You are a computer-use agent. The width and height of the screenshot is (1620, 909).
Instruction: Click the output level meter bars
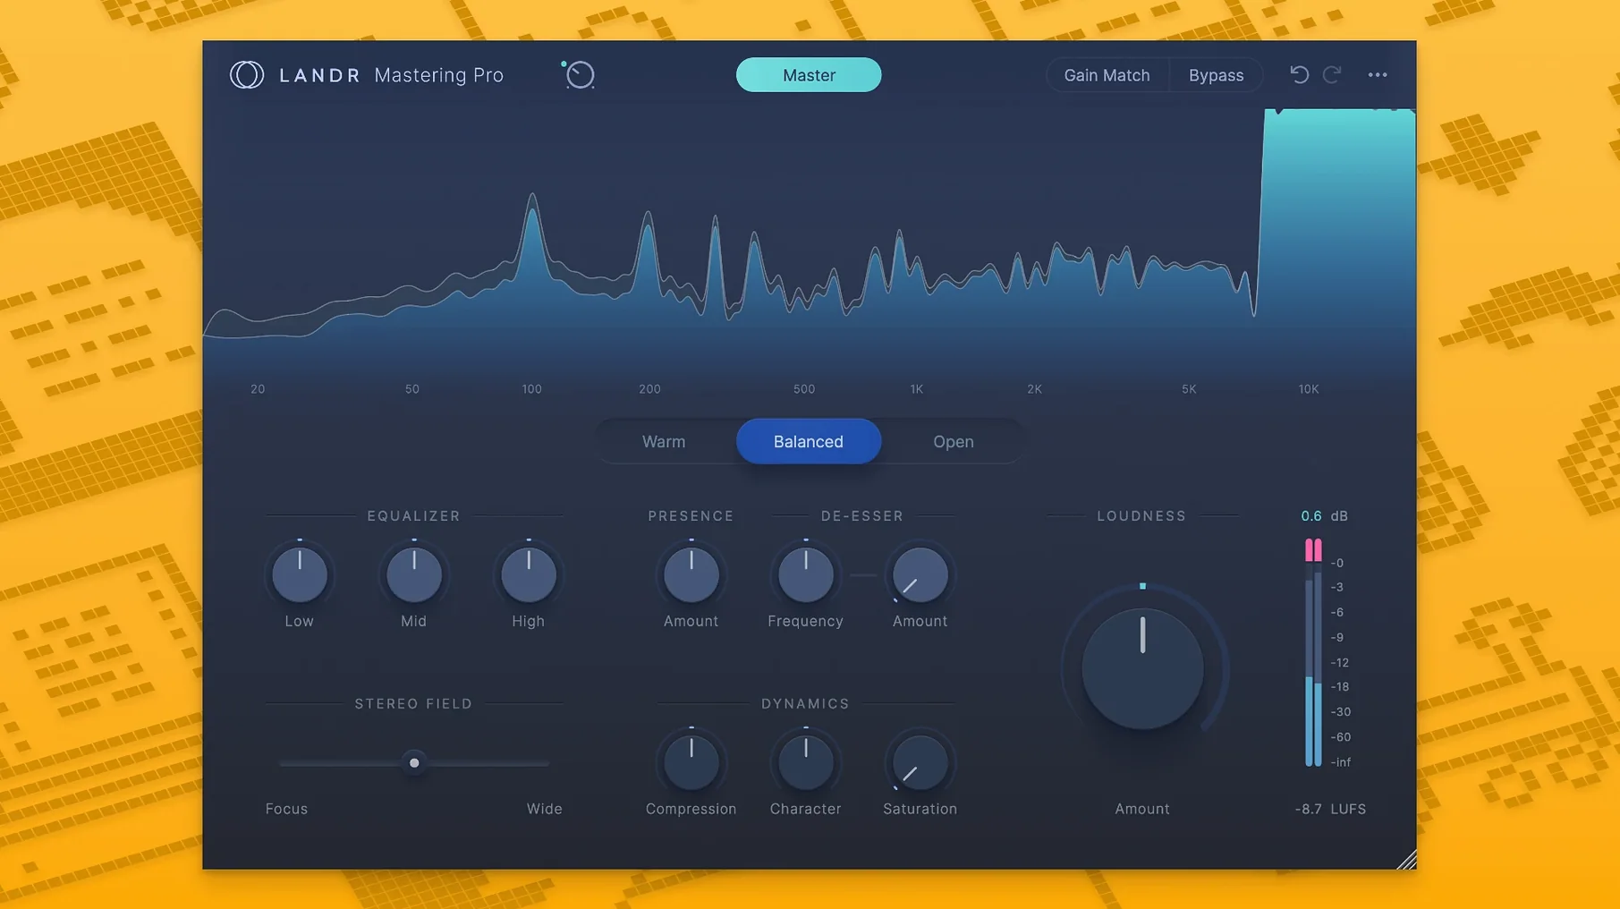[1313, 652]
